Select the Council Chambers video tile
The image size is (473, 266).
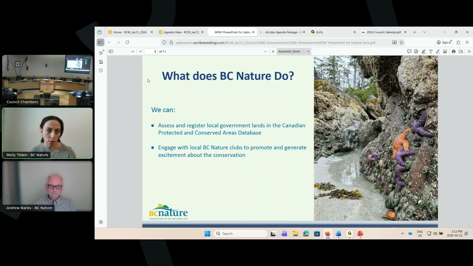tap(47, 80)
